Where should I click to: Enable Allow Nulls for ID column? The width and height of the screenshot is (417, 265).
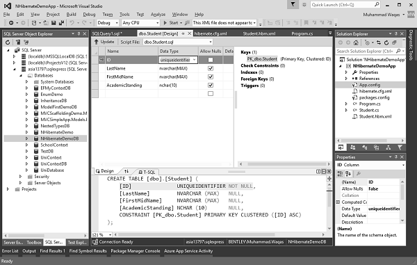(211, 60)
